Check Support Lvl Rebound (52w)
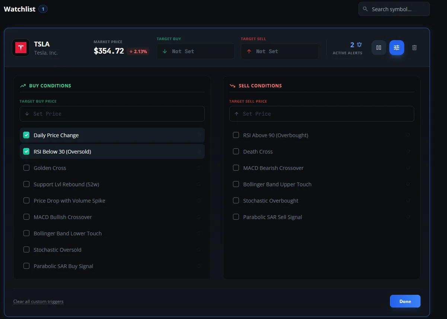Viewport: 447px width, 319px height. 26,184
